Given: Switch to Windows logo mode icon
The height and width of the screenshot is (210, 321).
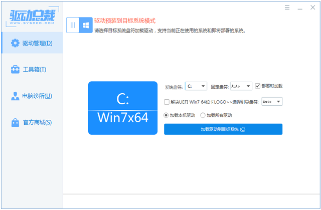Looking at the screenshot, I should tap(86, 25).
